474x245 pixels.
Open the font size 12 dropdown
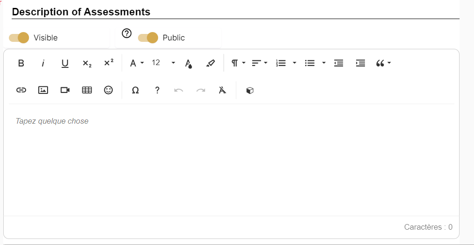pos(163,63)
